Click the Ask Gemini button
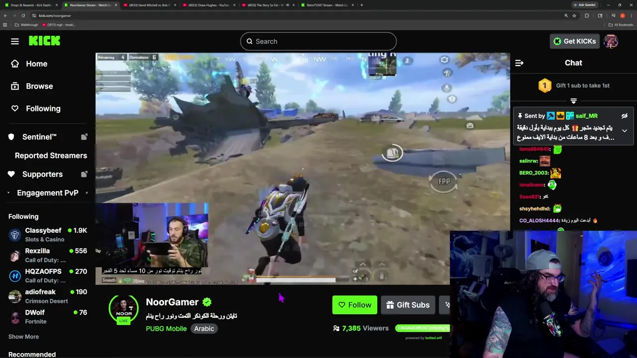Image resolution: width=637 pixels, height=358 pixels. (585, 5)
